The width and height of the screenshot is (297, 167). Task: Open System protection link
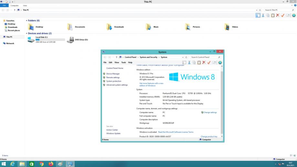[114, 81]
